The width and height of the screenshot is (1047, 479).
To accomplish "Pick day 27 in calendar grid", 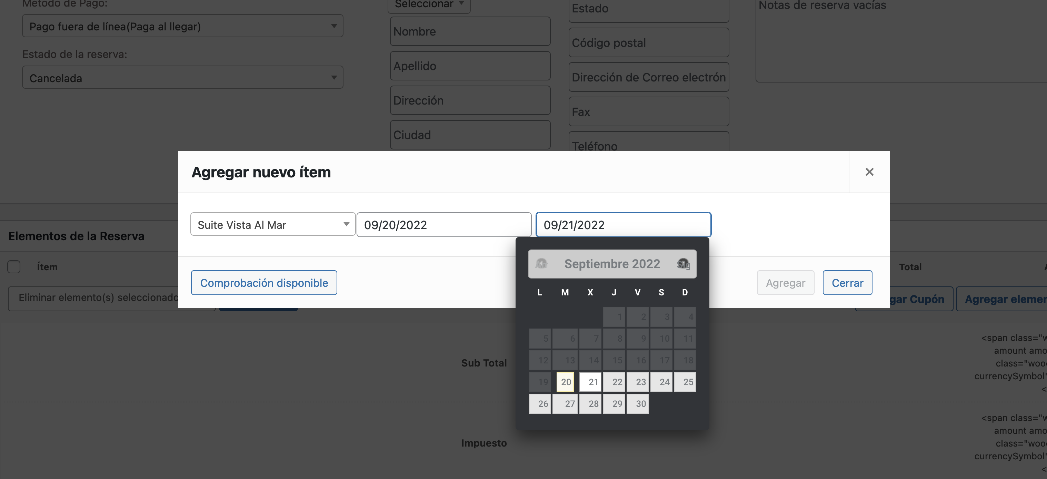I will [x=565, y=404].
